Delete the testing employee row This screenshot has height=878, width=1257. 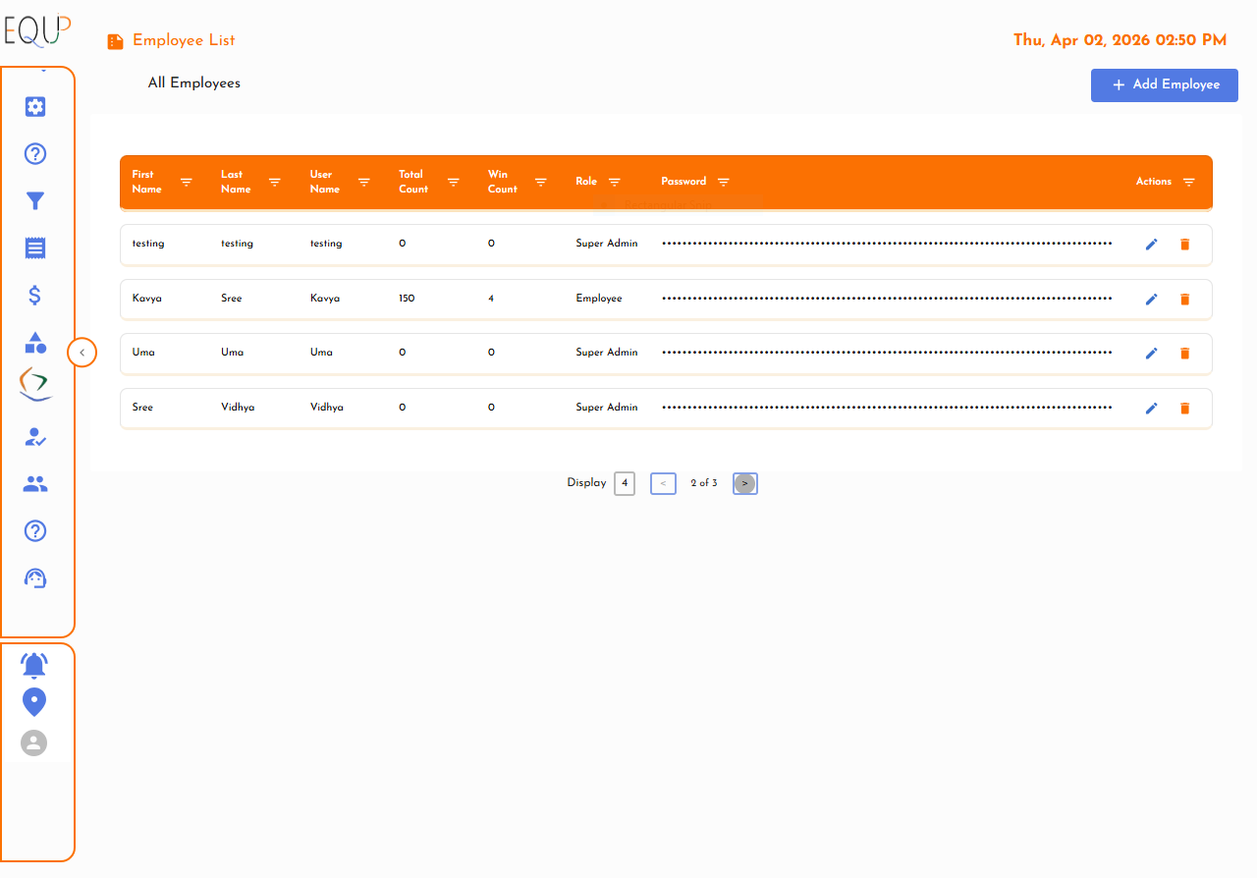[1184, 245]
